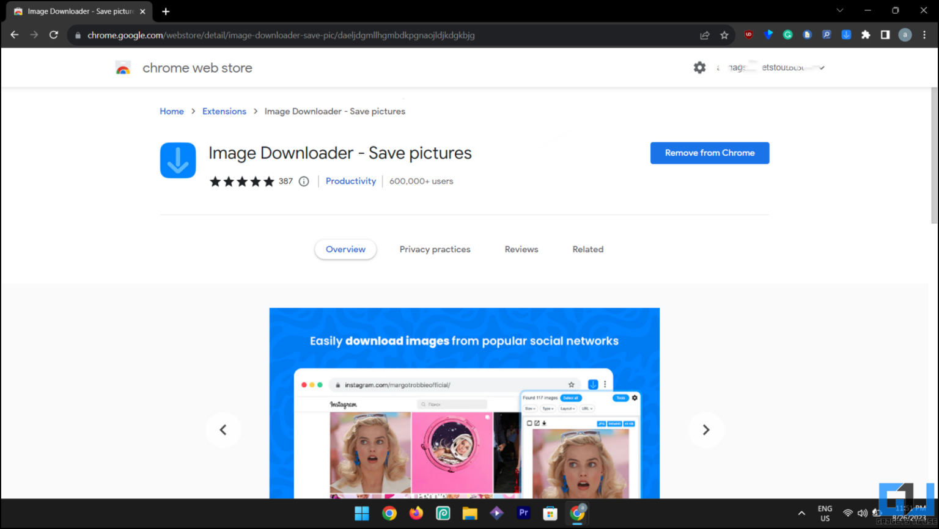Open the Extensions puzzle piece icon
This screenshot has height=529, width=939.
[x=866, y=35]
